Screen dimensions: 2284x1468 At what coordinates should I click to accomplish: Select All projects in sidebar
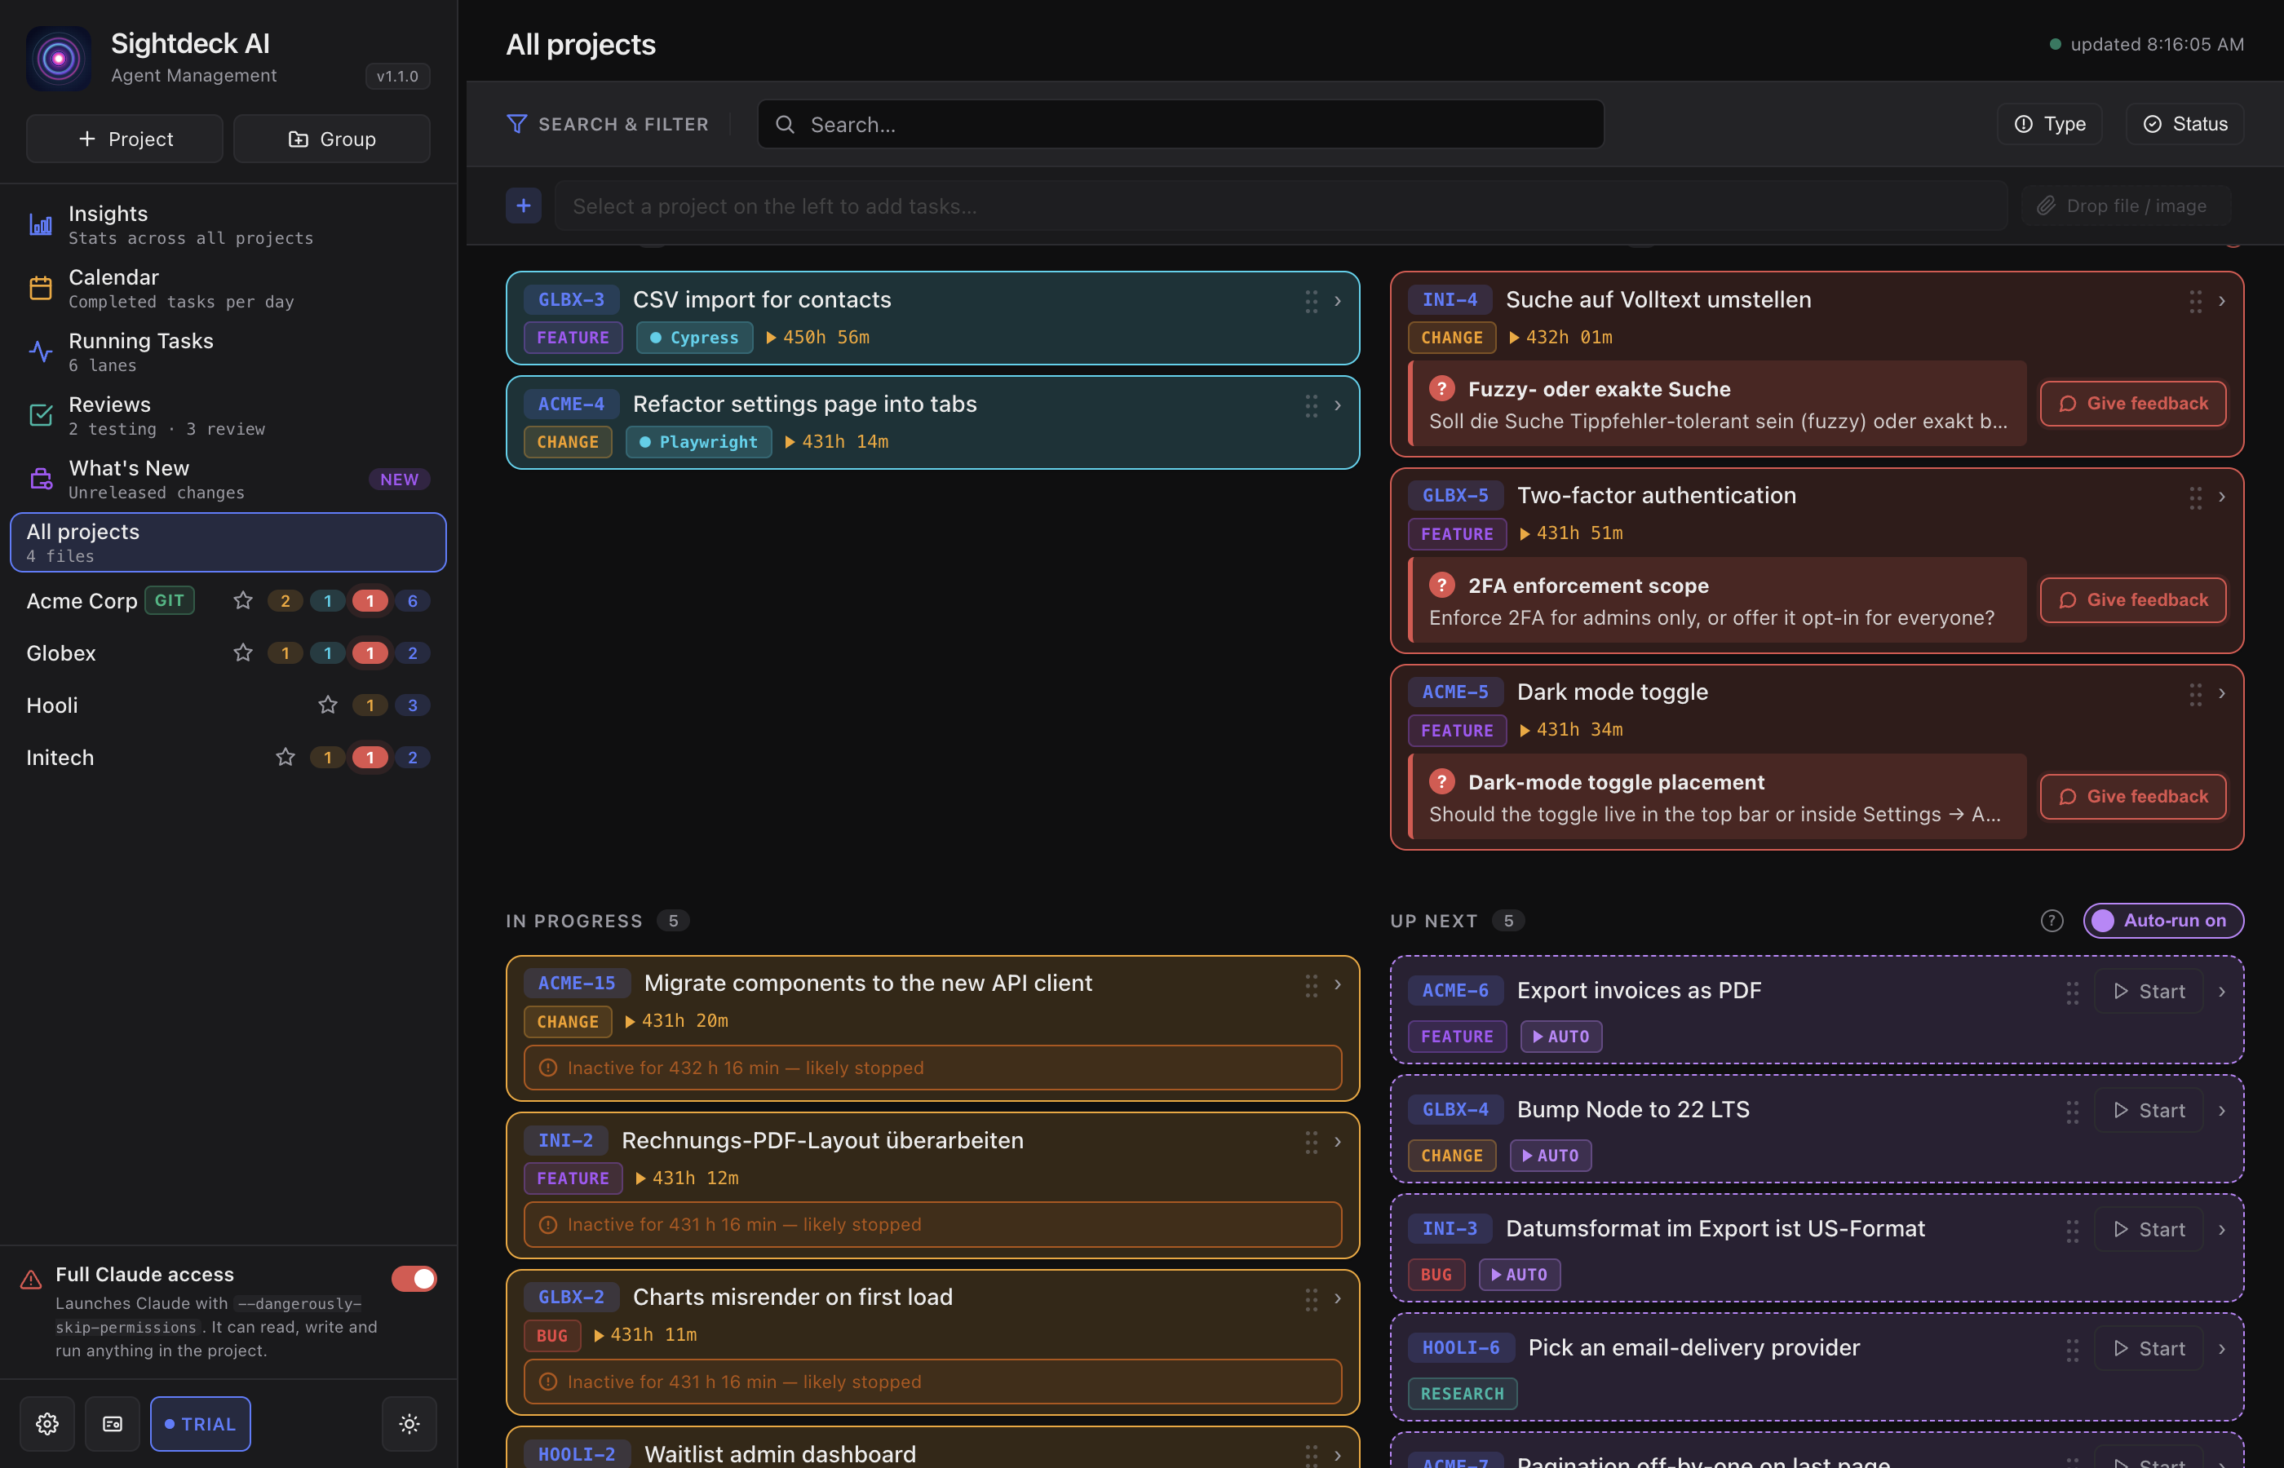228,542
